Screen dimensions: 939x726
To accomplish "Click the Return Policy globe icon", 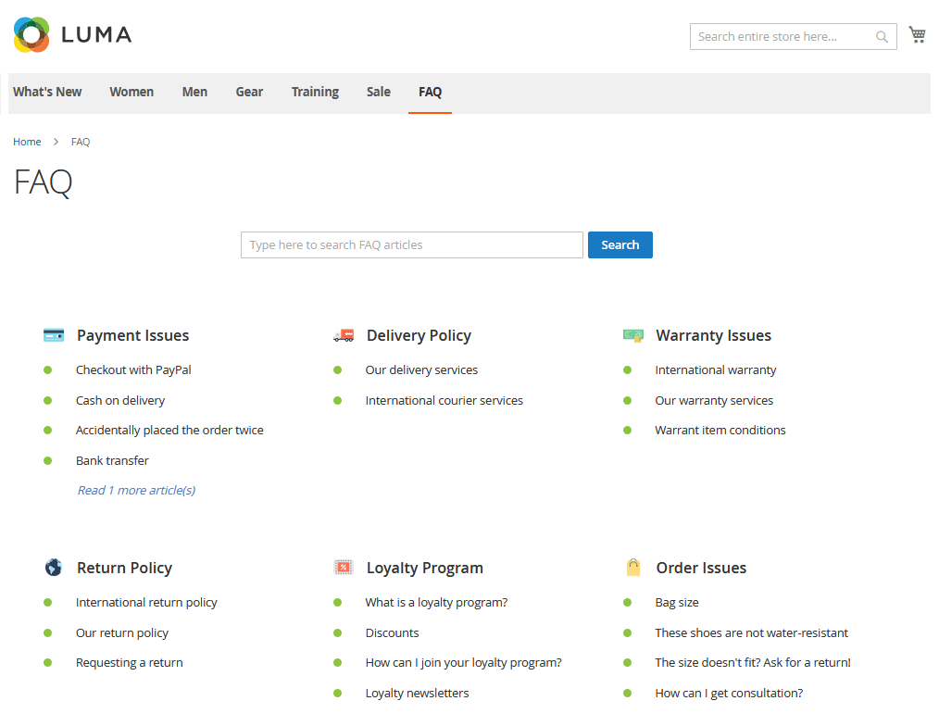I will 54,568.
